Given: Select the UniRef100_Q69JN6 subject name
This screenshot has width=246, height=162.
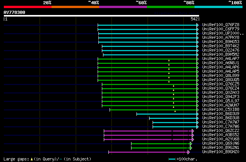Looking at the screenshot, I should [x=221, y=144].
